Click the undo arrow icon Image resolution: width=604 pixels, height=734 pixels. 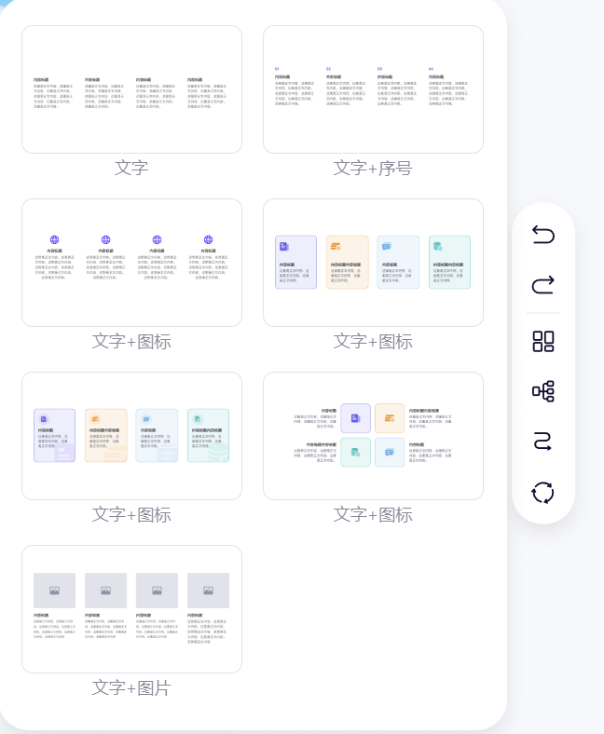click(x=543, y=235)
